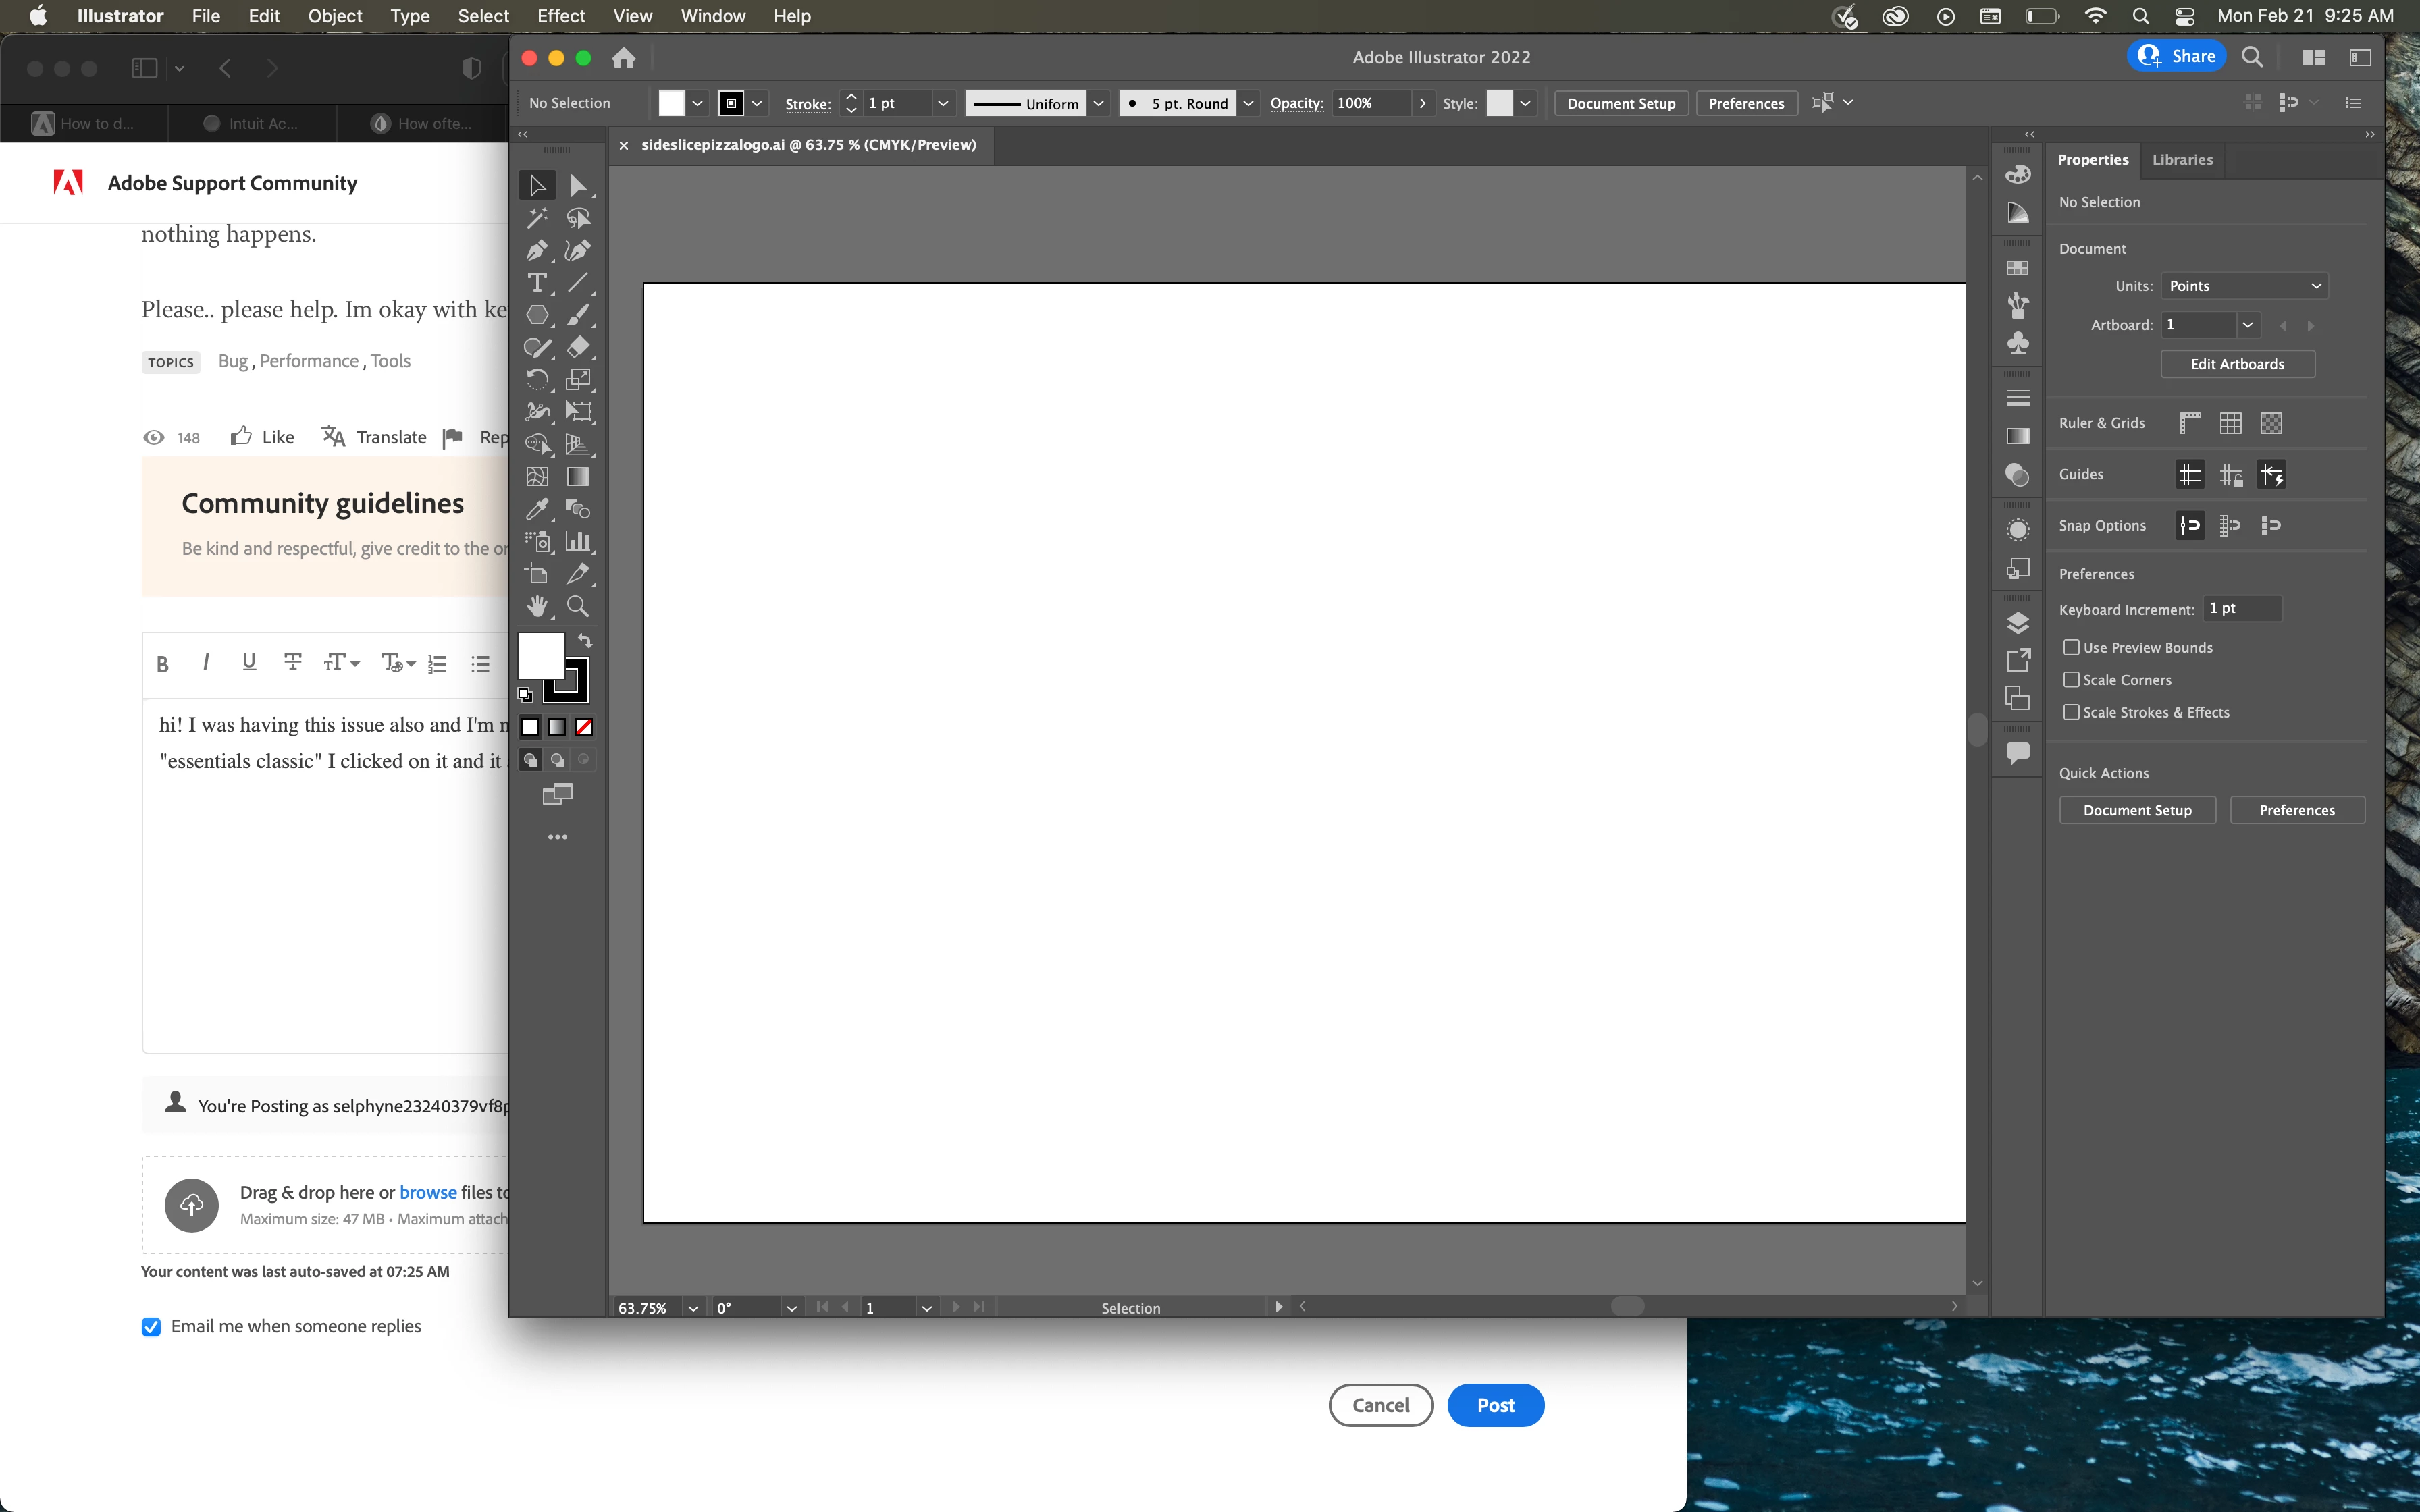
Task: Choose the Rotate tool
Action: click(537, 379)
